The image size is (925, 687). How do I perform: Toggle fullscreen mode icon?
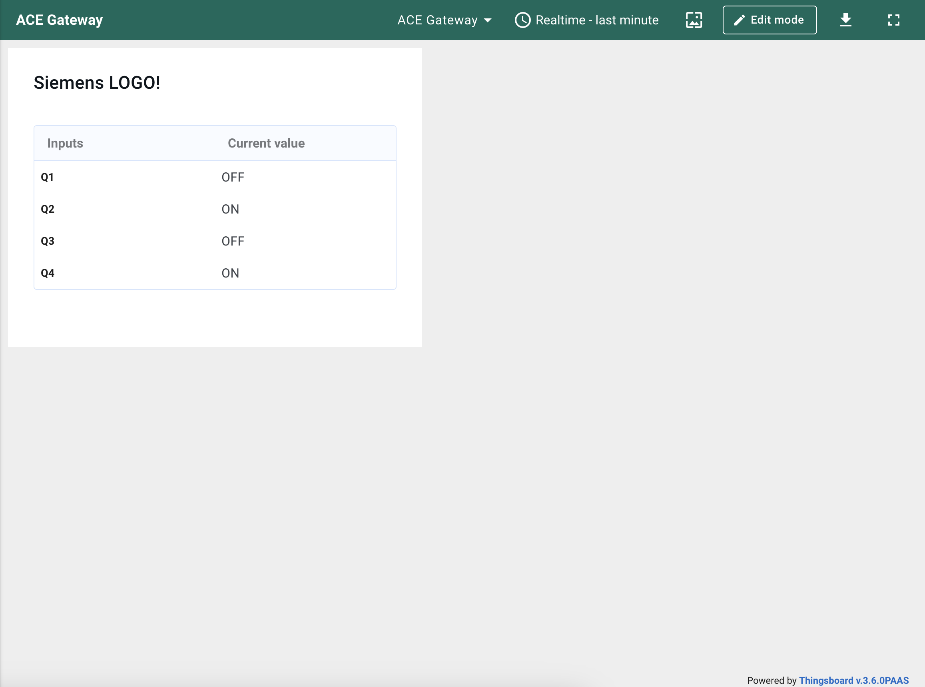(x=893, y=20)
